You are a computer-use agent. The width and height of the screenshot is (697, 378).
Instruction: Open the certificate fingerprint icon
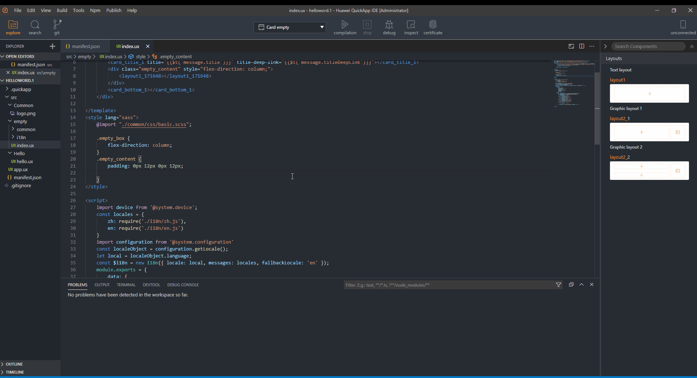pyautogui.click(x=433, y=27)
